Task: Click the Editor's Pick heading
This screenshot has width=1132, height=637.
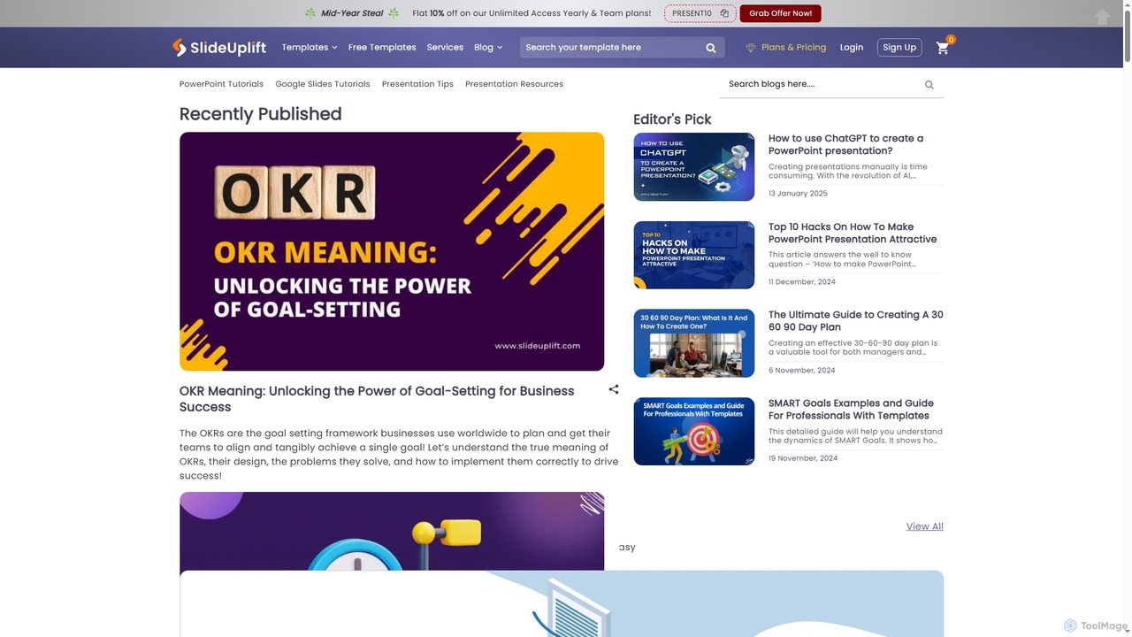Action: (x=672, y=119)
